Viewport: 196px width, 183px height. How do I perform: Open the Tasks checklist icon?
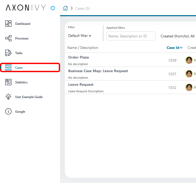click(x=8, y=53)
